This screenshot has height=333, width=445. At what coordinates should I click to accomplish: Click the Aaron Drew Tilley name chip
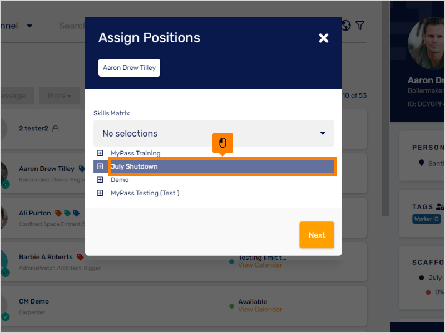[129, 67]
